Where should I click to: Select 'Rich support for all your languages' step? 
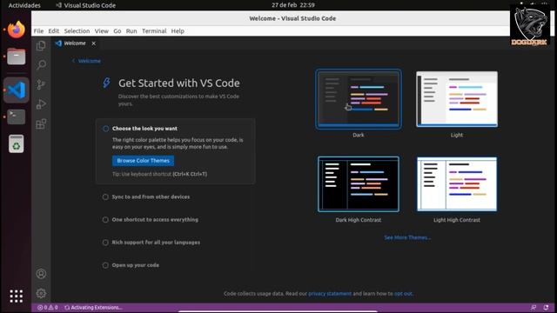coord(156,243)
